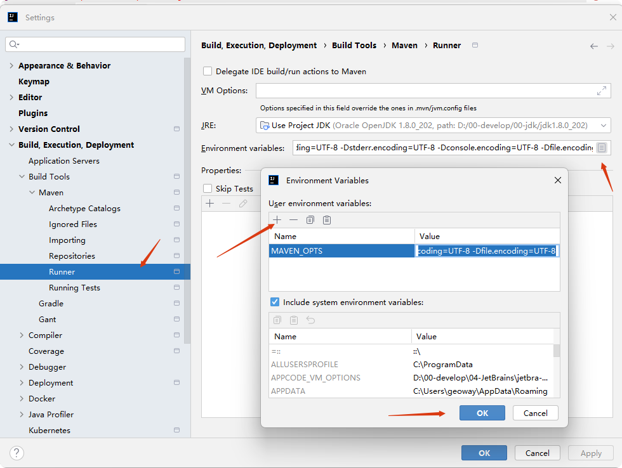
Task: Click project icon beside Gradle
Action: click(177, 303)
